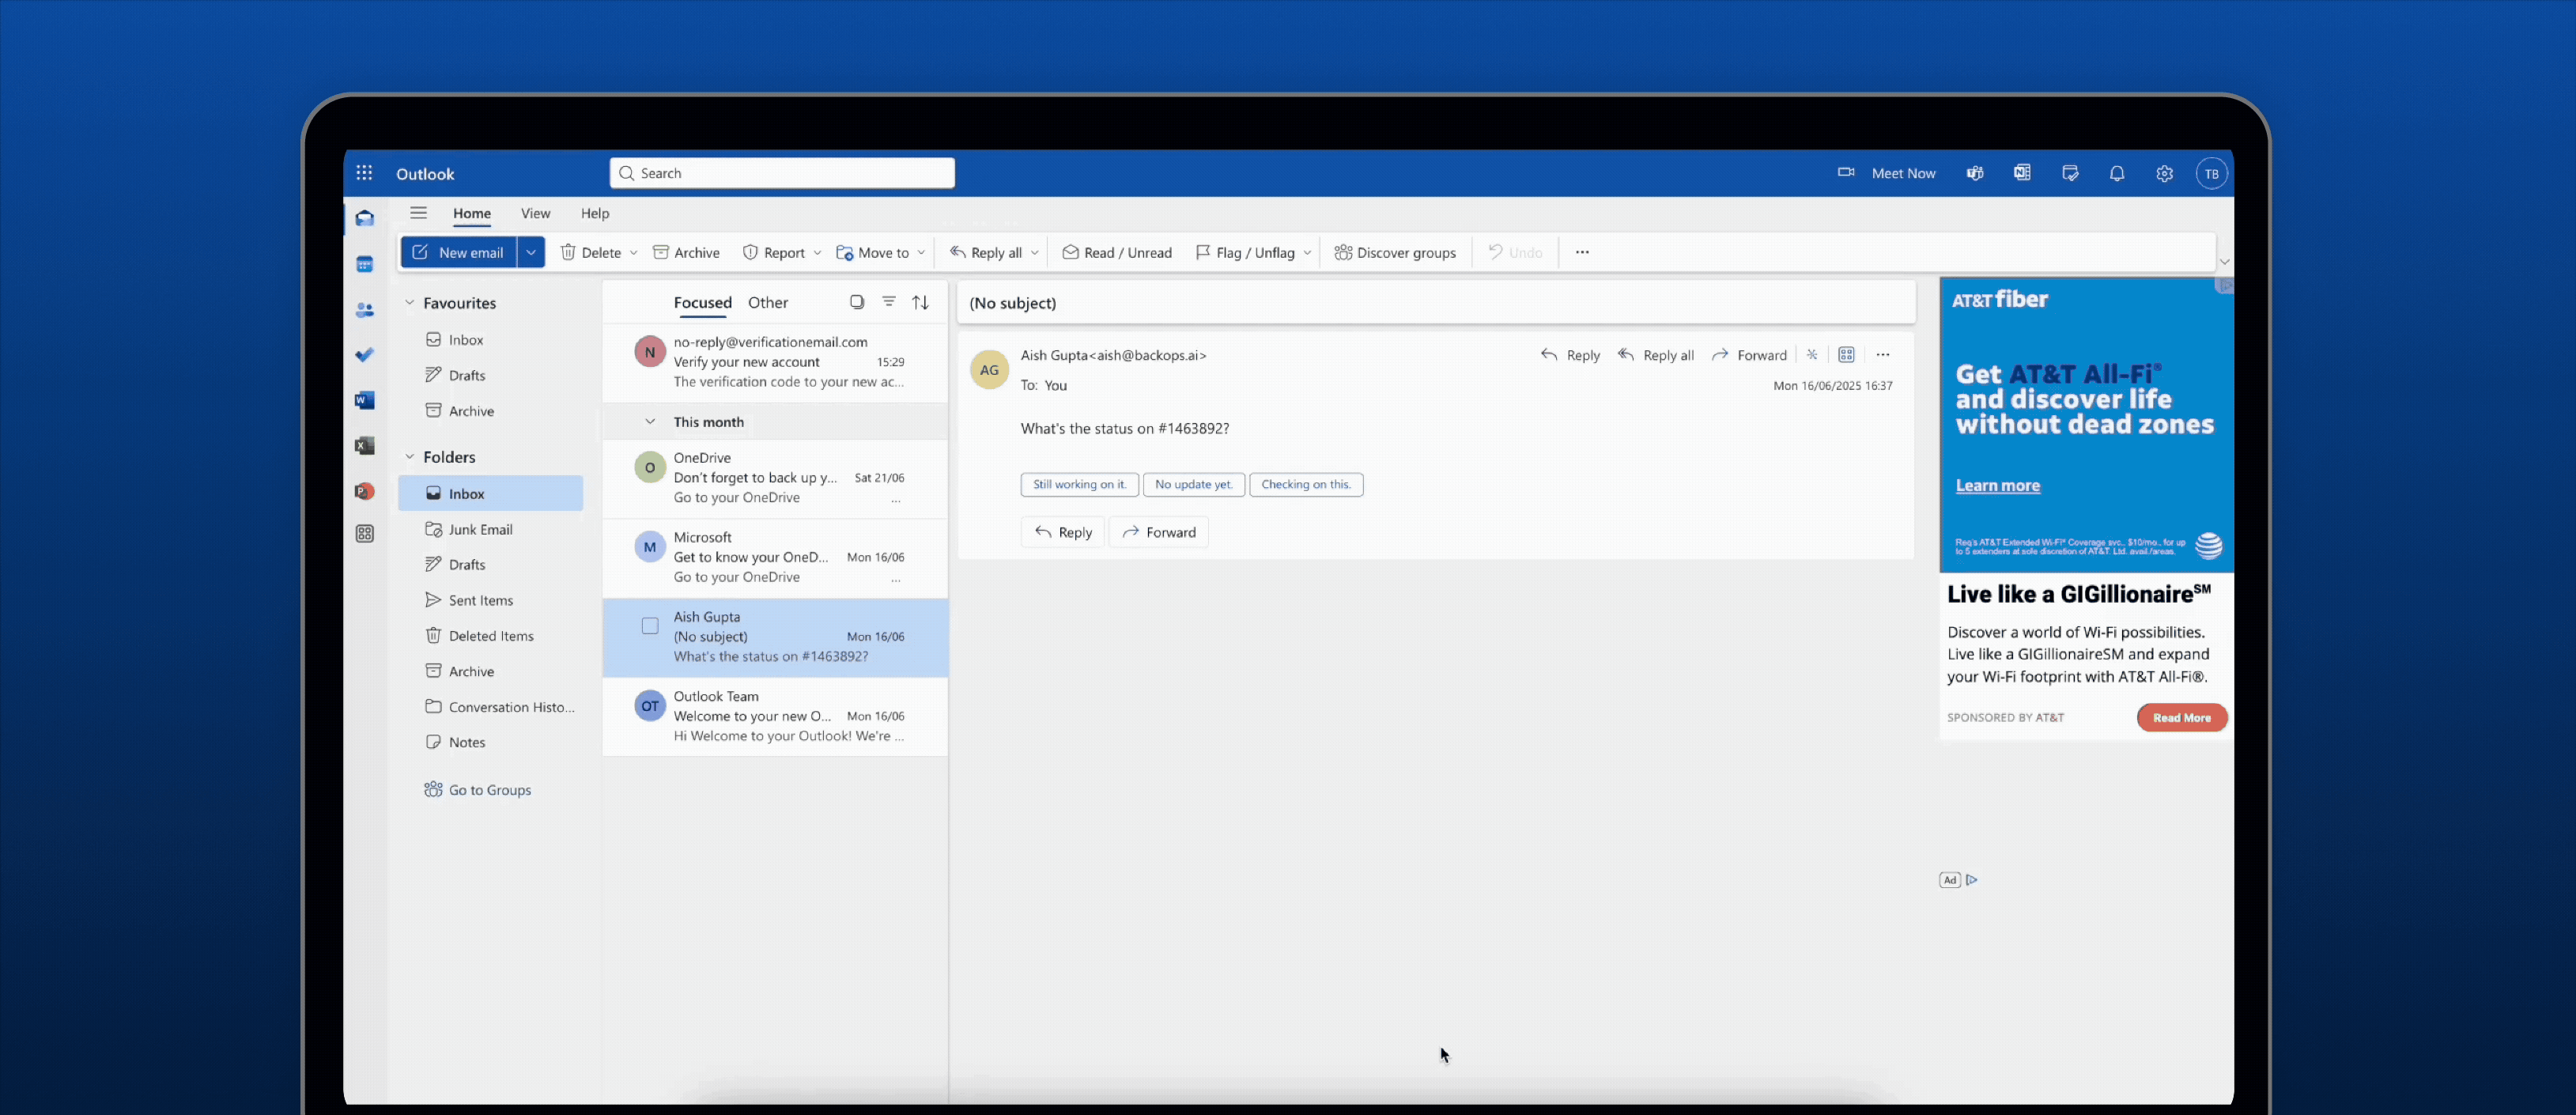Open More apps icon in rail

pos(365,534)
